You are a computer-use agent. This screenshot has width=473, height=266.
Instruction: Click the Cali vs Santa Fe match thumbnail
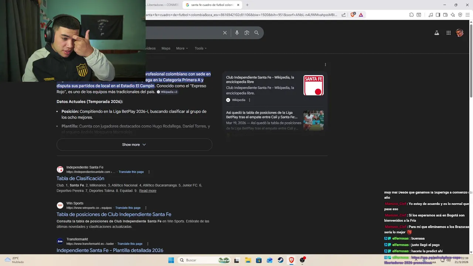(x=313, y=120)
